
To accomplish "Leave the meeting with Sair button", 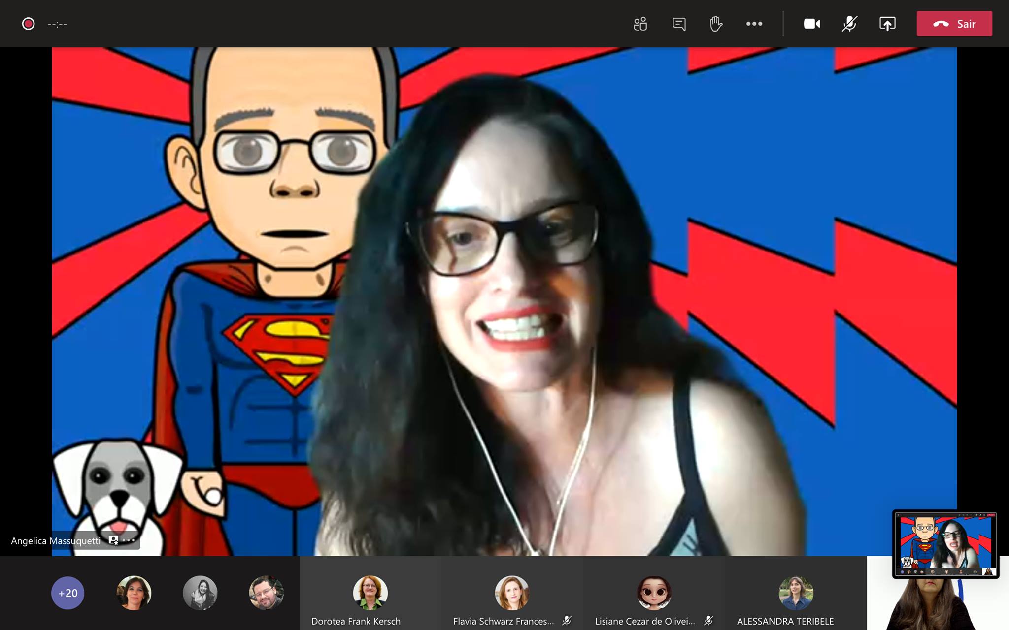I will point(954,24).
